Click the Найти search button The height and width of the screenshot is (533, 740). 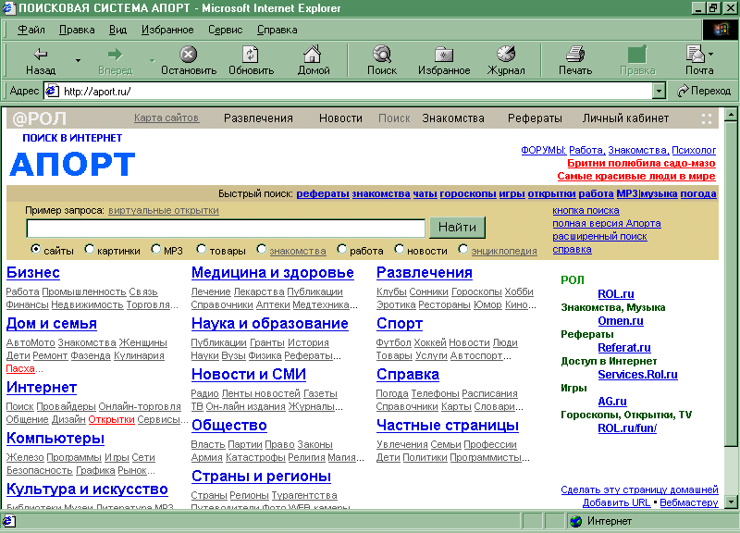pos(457,228)
